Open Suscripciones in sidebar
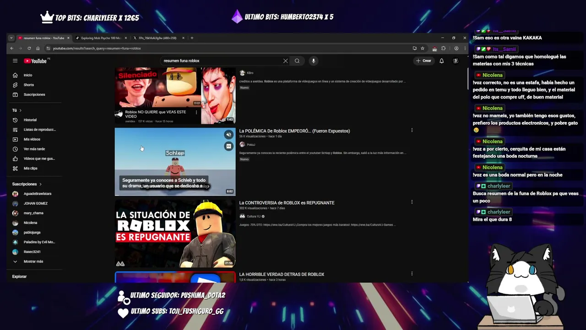The height and width of the screenshot is (330, 586). 34,94
